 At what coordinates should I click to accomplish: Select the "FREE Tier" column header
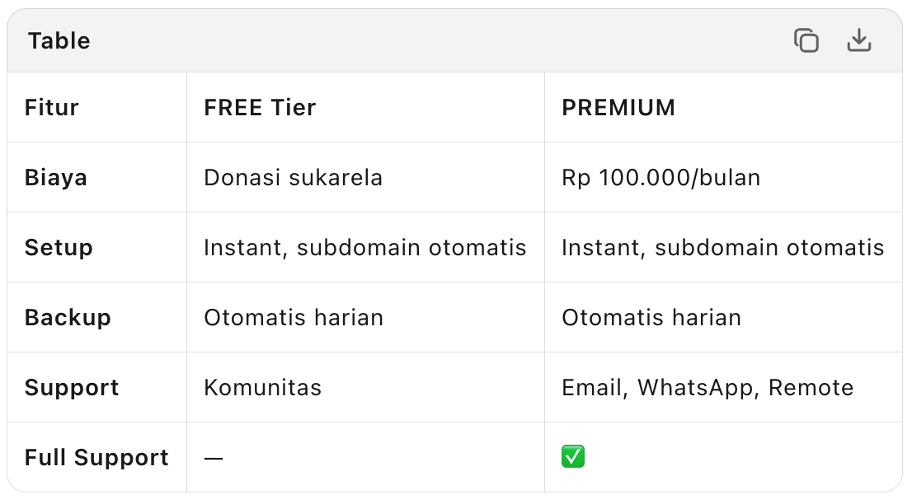pyautogui.click(x=260, y=107)
